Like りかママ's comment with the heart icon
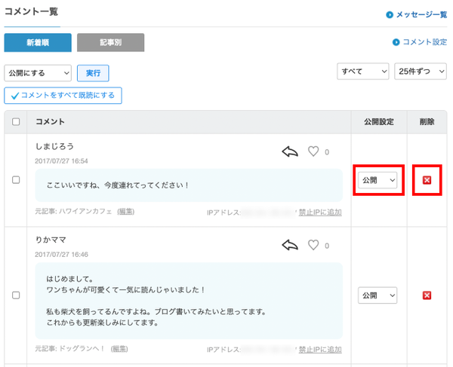Viewport: 453px width, 367px height. point(313,245)
